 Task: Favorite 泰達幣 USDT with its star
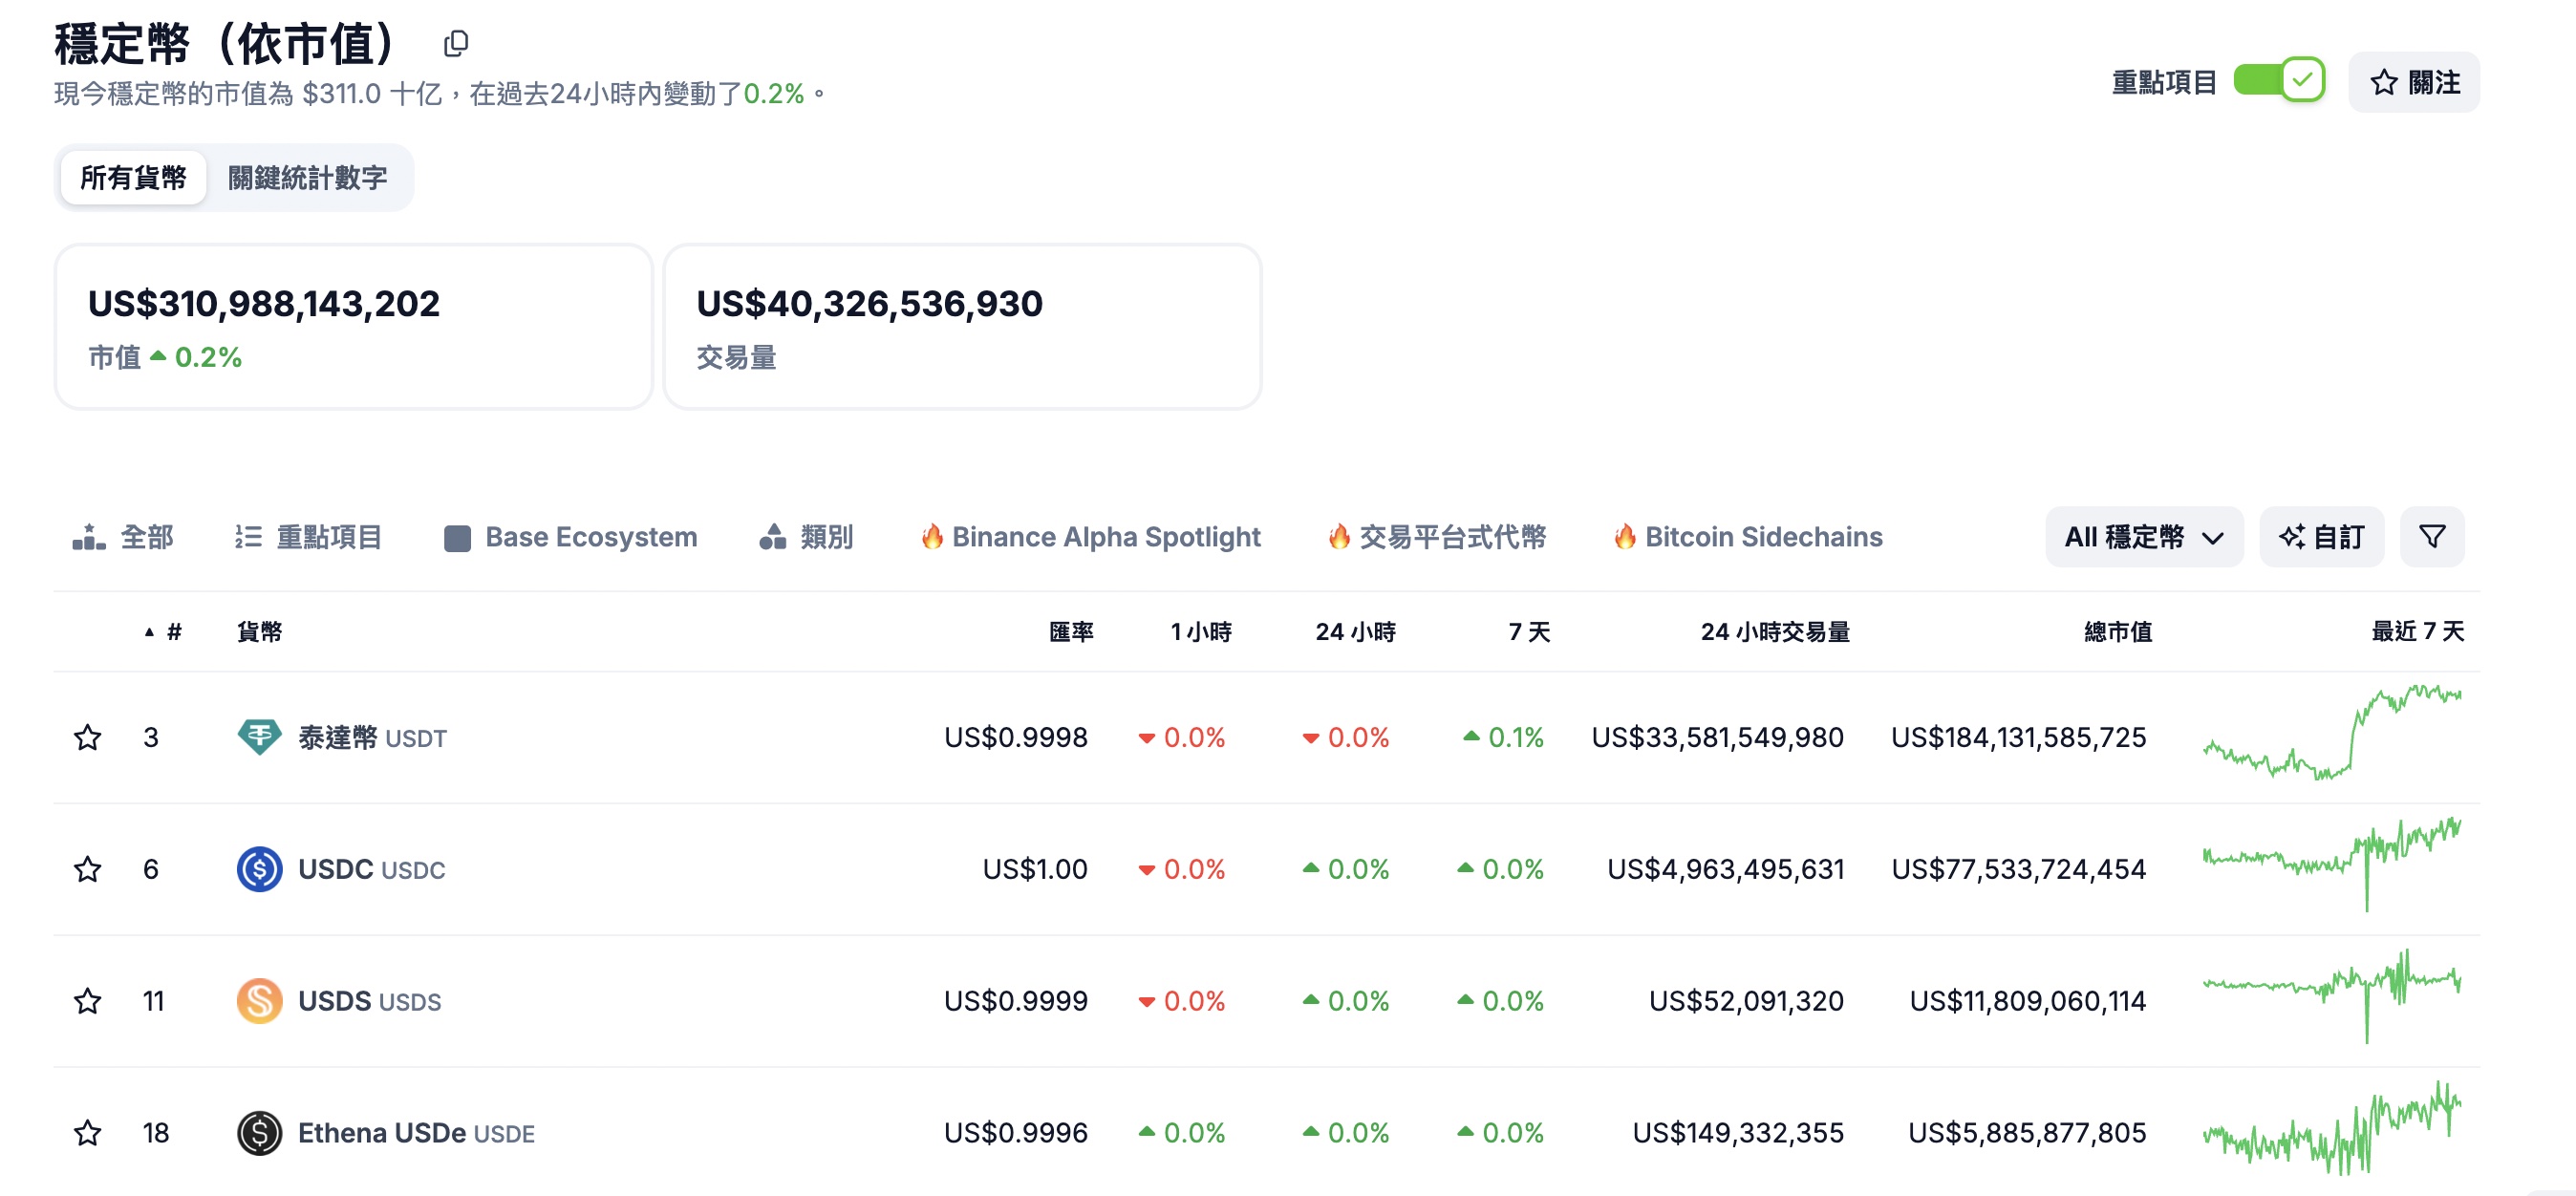click(88, 737)
